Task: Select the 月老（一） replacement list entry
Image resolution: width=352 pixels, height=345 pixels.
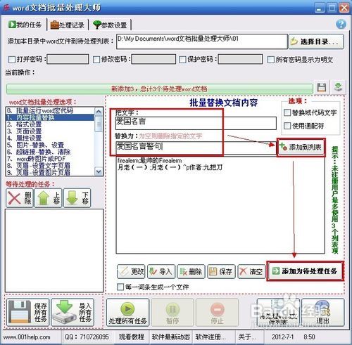Action: (170, 167)
